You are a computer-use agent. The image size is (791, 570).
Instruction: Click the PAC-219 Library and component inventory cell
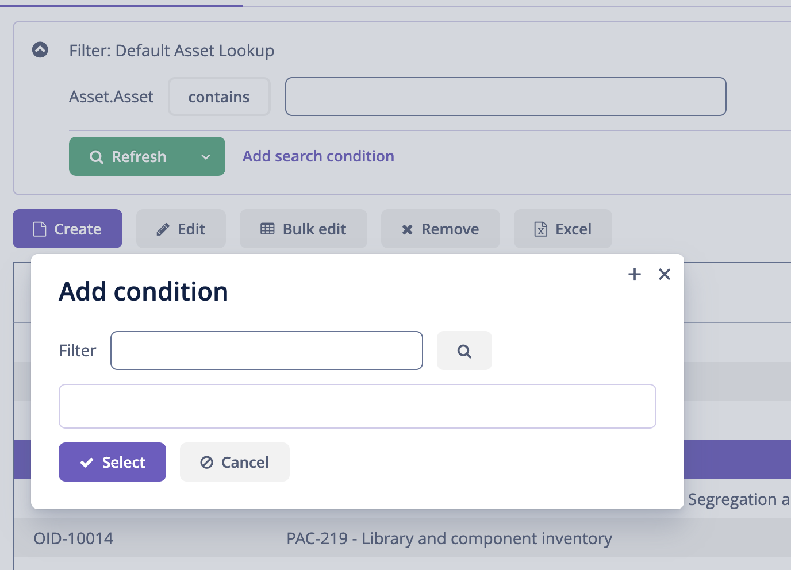pos(449,538)
